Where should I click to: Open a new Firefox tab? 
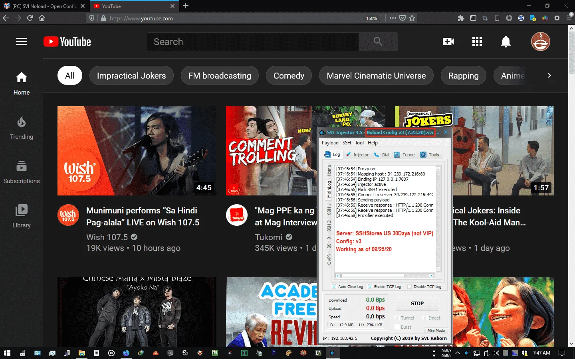[x=186, y=6]
